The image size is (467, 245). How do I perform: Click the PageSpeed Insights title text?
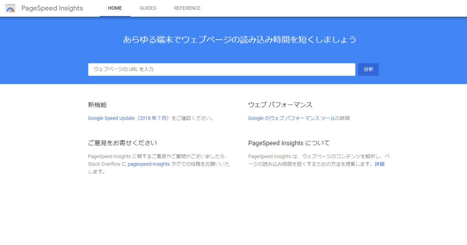tap(52, 8)
